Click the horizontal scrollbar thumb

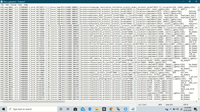click(x=33, y=102)
